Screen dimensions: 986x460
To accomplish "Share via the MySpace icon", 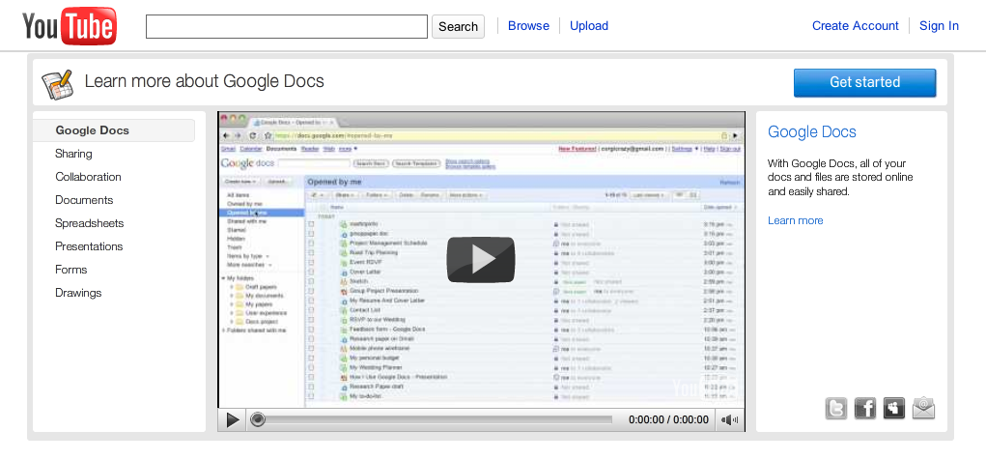I will point(894,409).
